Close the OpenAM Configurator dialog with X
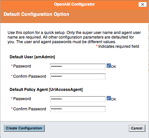 coord(142,5)
